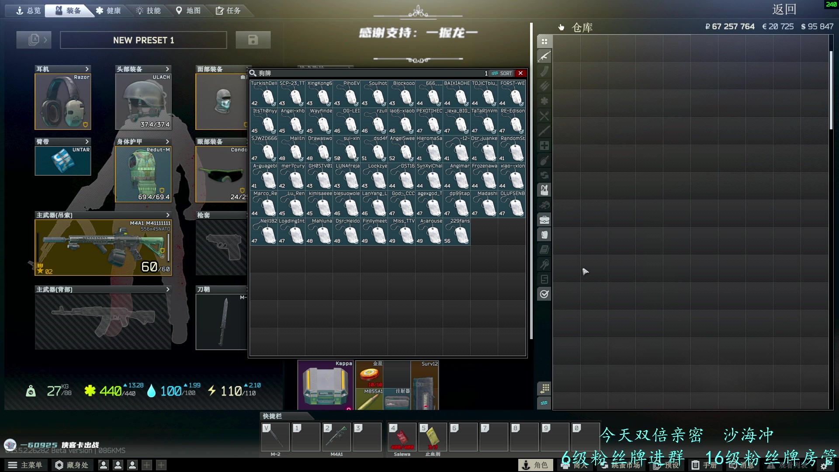Image resolution: width=839 pixels, height=472 pixels.
Task: Click the green health asterisk stat icon
Action: click(x=90, y=390)
